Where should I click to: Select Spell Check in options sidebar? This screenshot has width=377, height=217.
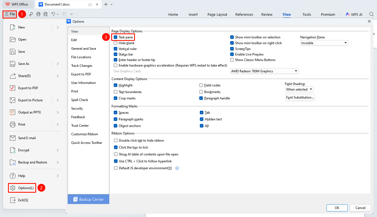pos(80,100)
